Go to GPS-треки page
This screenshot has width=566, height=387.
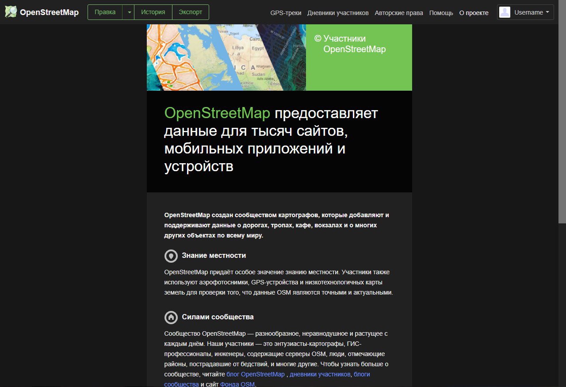(x=286, y=13)
